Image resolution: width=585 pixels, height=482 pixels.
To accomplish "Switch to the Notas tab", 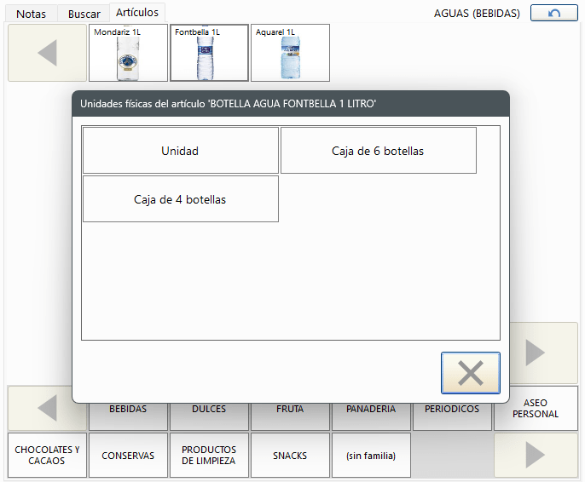I will point(32,14).
